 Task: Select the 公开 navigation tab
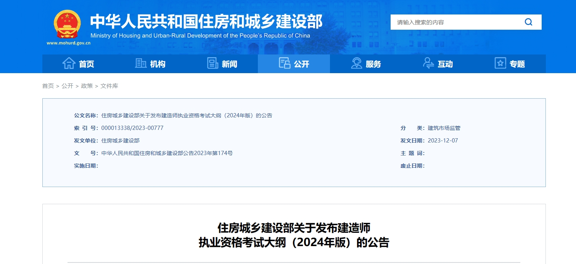(x=294, y=64)
